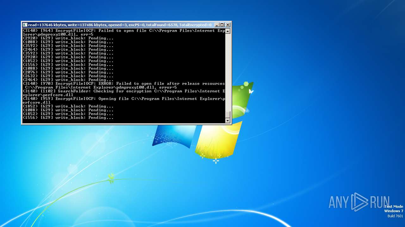The image size is (405, 227).
Task: Open the console window system menu icon
Action: coord(25,25)
